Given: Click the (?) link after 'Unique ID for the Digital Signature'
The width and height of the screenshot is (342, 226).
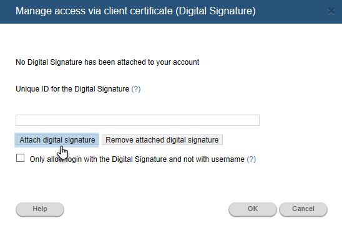Looking at the screenshot, I should (x=136, y=89).
